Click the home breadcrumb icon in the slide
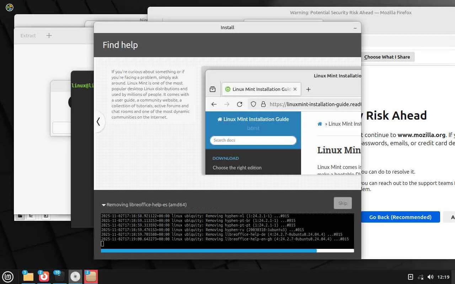Image resolution: width=455 pixels, height=284 pixels. (x=320, y=124)
